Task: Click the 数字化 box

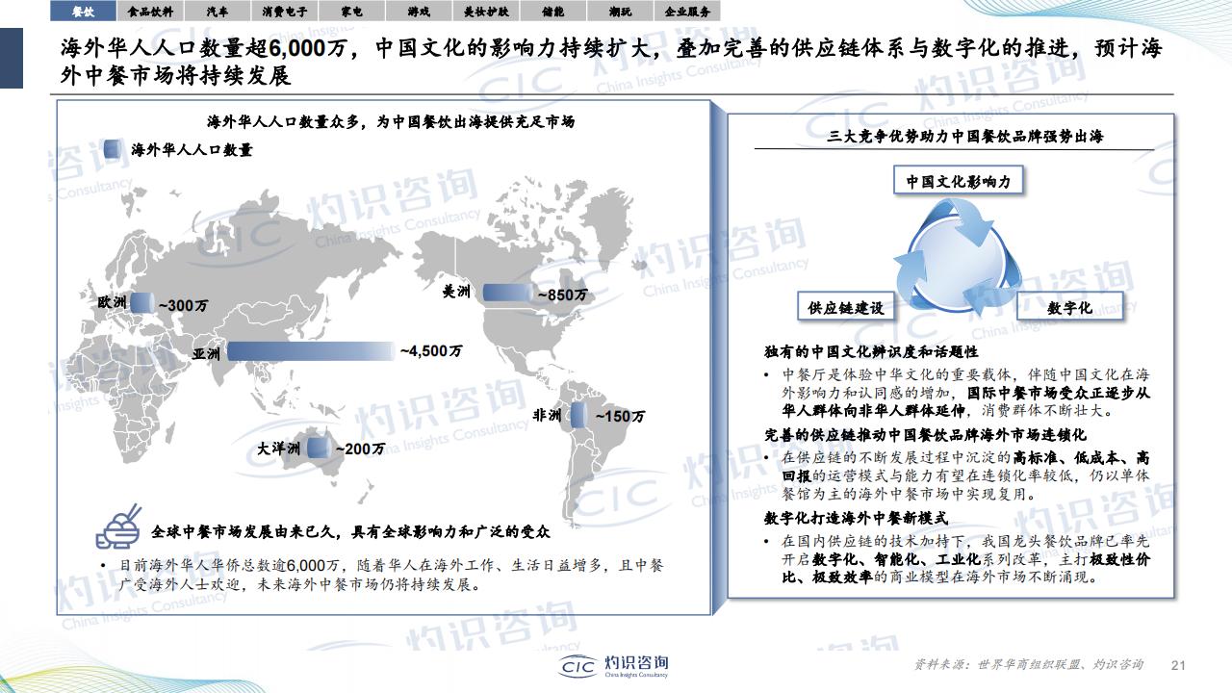Action: pos(1069,308)
